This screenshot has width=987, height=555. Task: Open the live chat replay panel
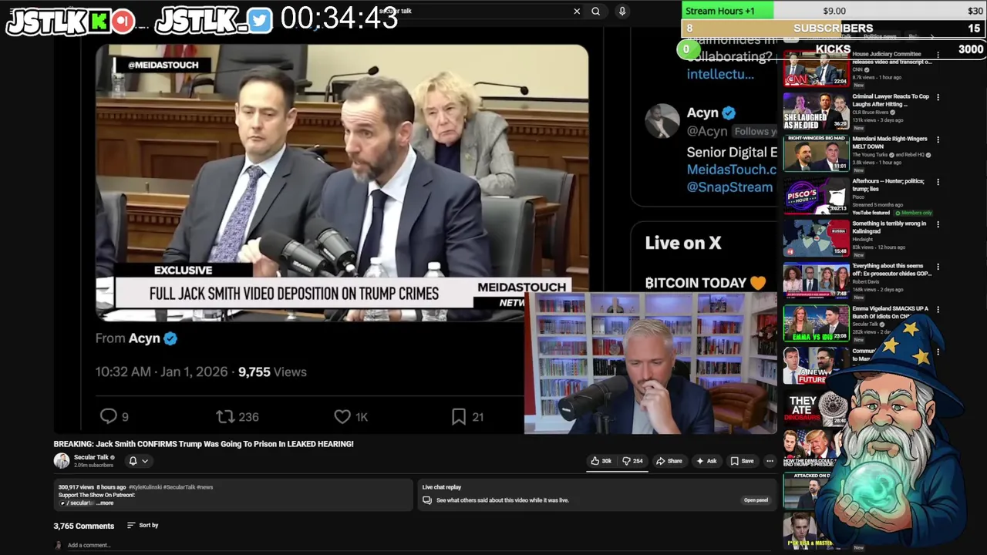756,500
